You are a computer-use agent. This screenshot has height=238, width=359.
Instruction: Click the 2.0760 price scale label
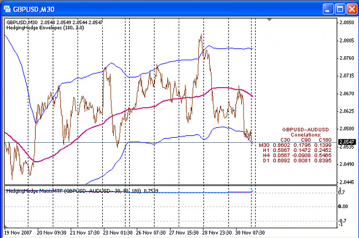(347, 58)
